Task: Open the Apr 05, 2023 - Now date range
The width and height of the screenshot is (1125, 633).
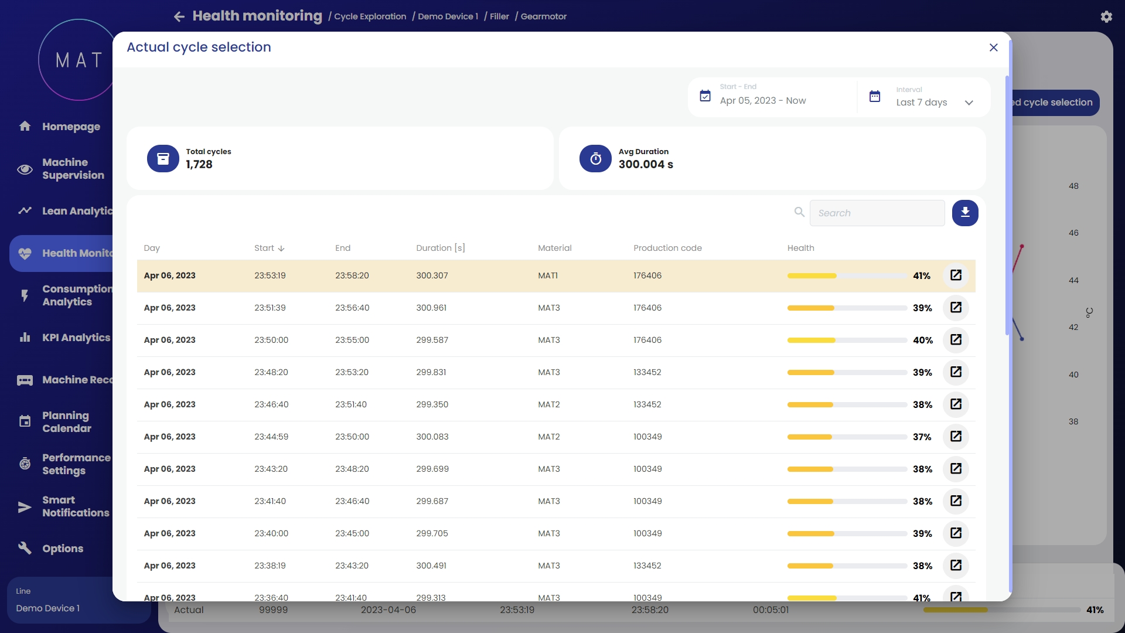Action: tap(762, 101)
